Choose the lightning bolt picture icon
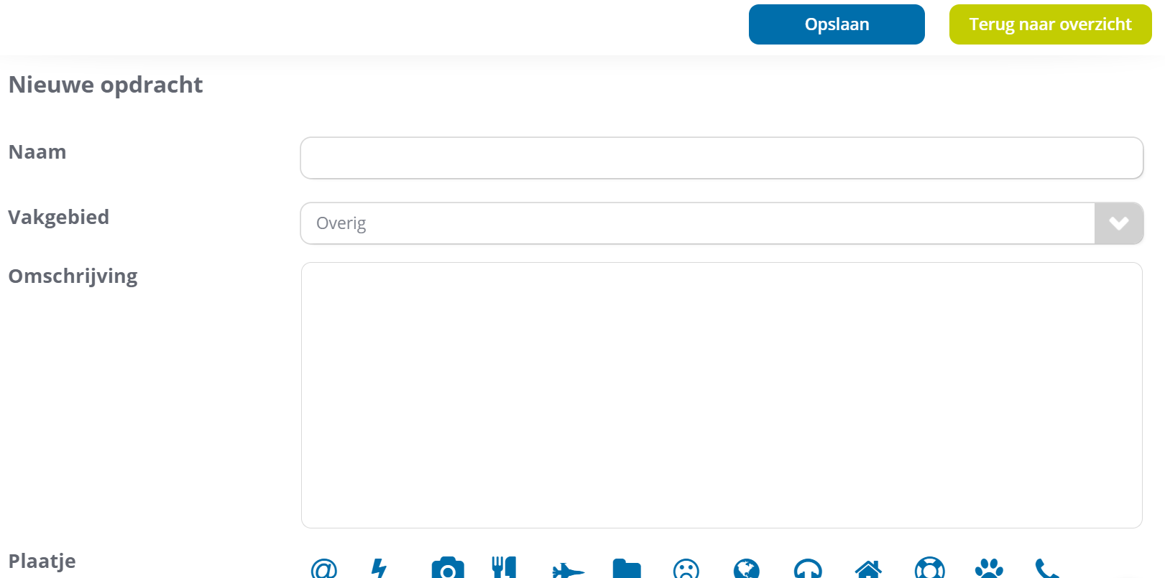This screenshot has width=1165, height=578. (x=379, y=569)
